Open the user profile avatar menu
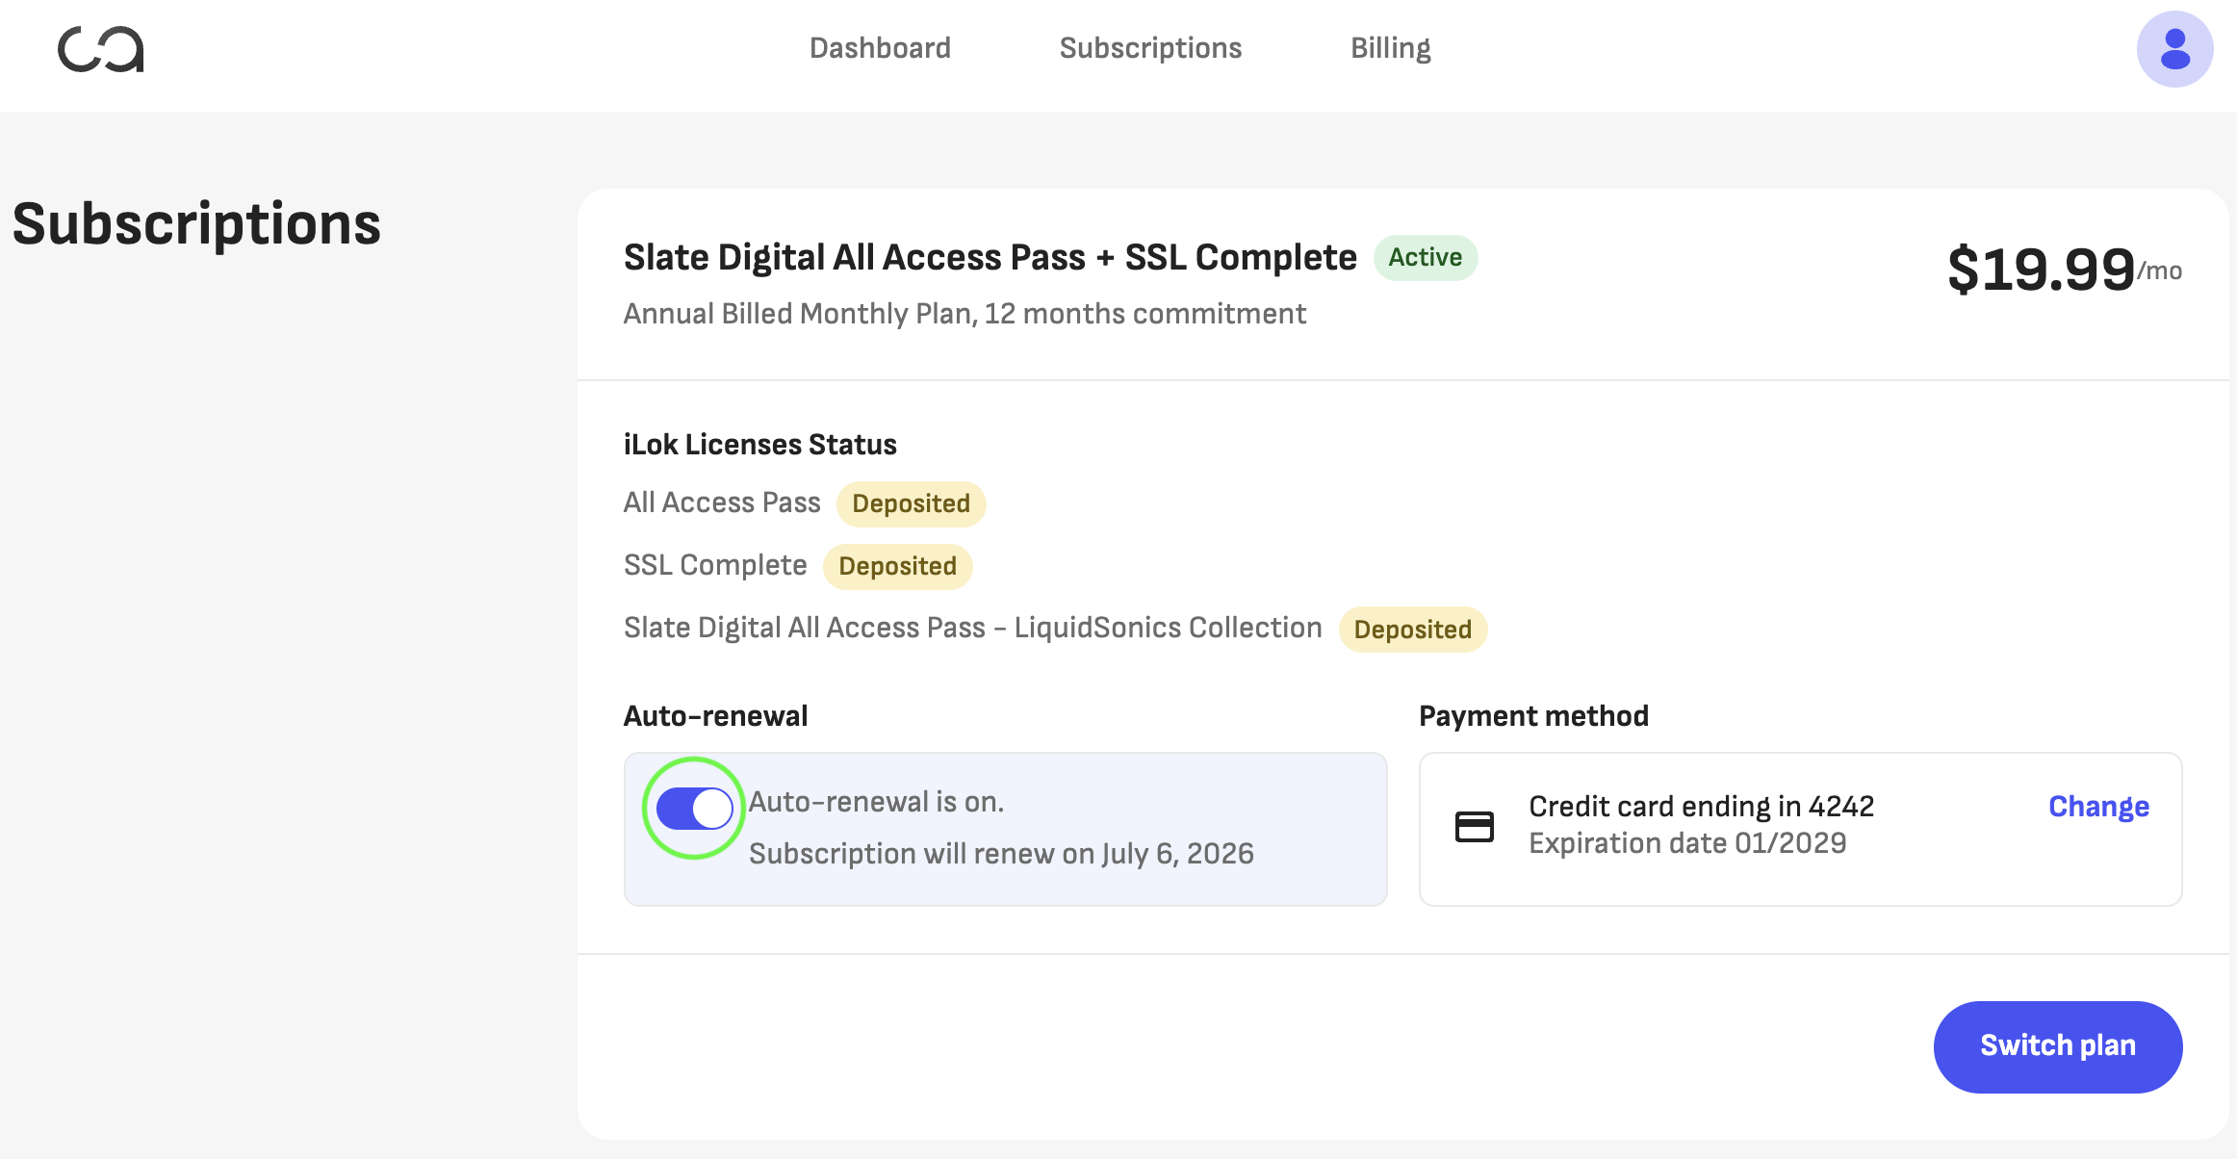2237x1159 pixels. coord(2174,49)
